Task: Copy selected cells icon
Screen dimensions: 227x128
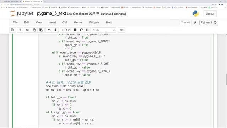Action: pyautogui.click(x=34, y=30)
